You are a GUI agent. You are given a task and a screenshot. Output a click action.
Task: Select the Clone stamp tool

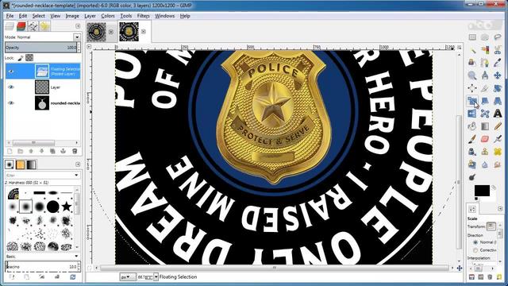(x=485, y=152)
